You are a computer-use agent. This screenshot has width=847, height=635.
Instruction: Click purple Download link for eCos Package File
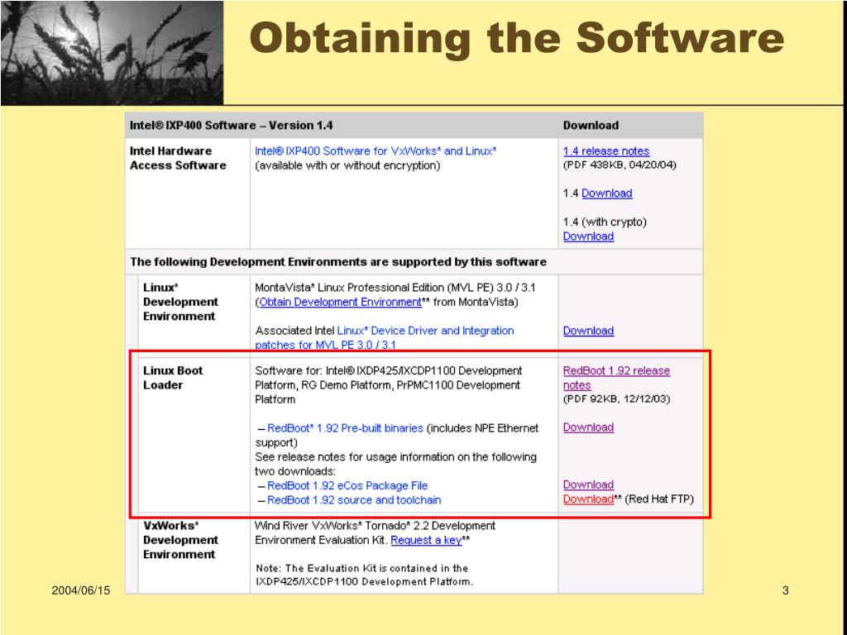[x=588, y=485]
